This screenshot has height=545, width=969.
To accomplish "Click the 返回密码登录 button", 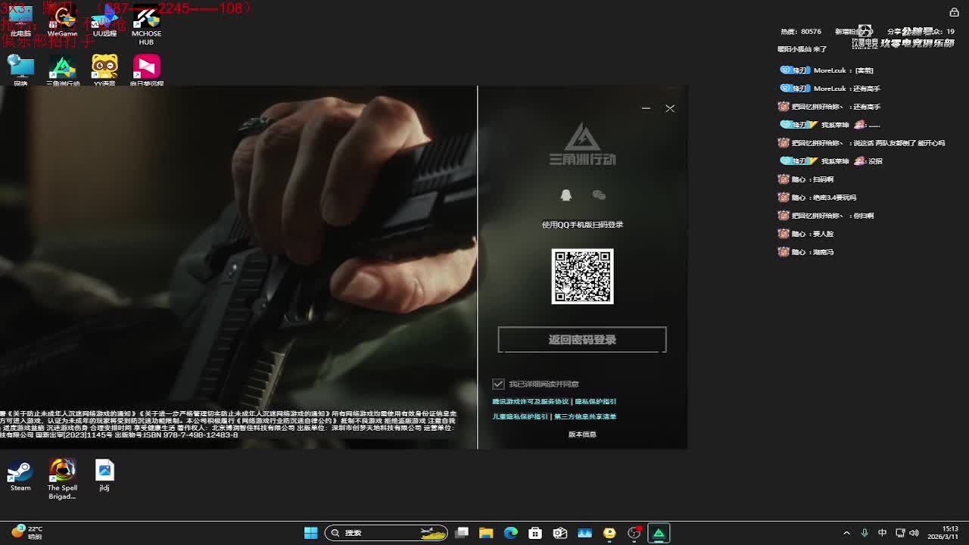I will tap(582, 340).
